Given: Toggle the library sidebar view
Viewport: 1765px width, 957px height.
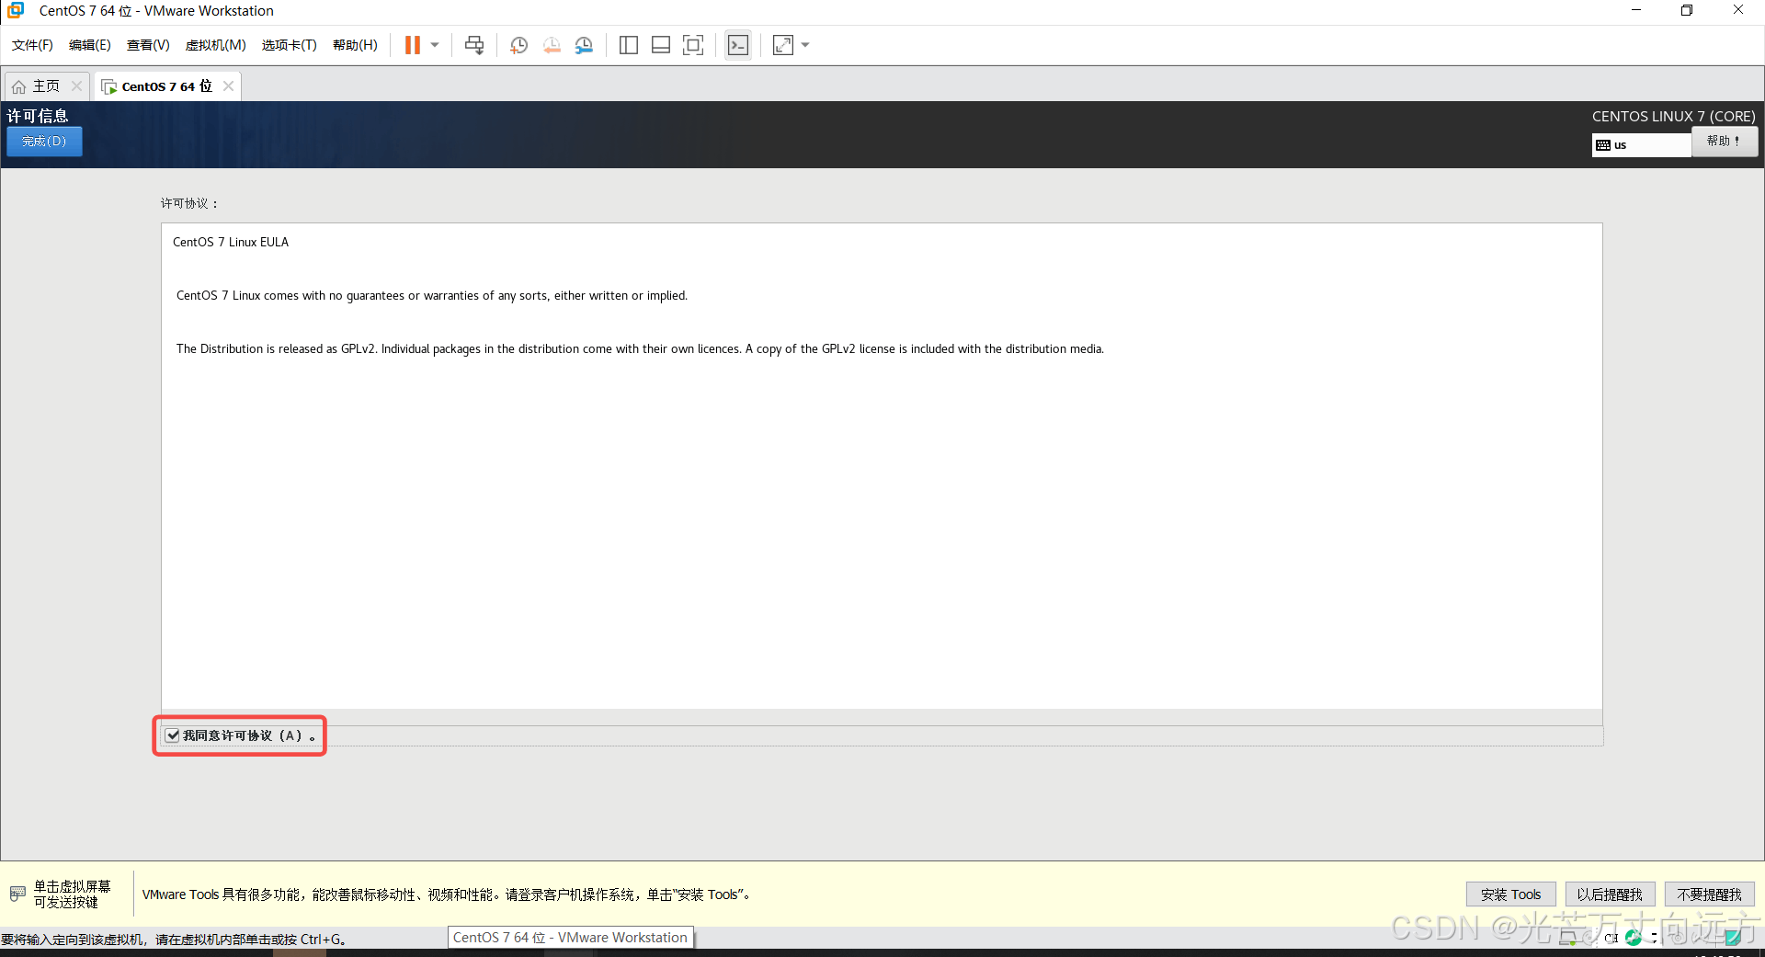Looking at the screenshot, I should click(x=629, y=45).
